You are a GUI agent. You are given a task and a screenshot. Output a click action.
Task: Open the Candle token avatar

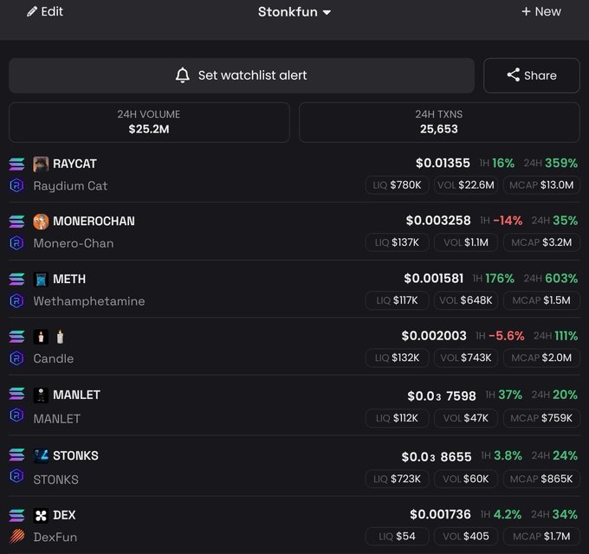click(x=41, y=337)
